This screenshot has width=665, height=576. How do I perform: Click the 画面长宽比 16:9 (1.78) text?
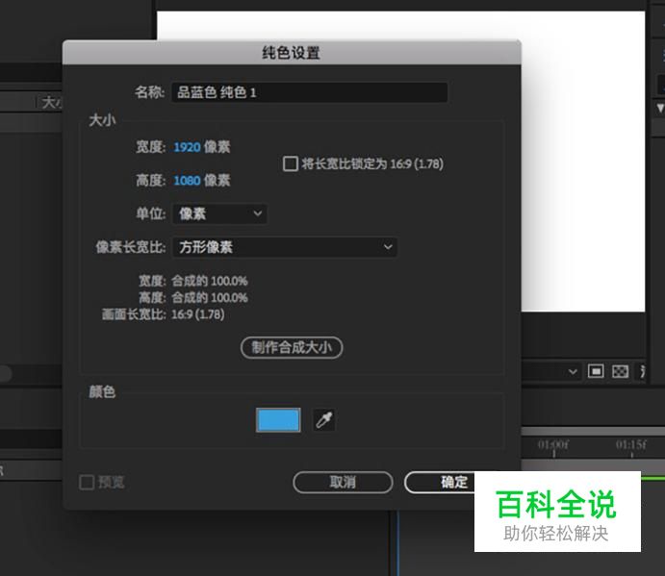(x=164, y=314)
